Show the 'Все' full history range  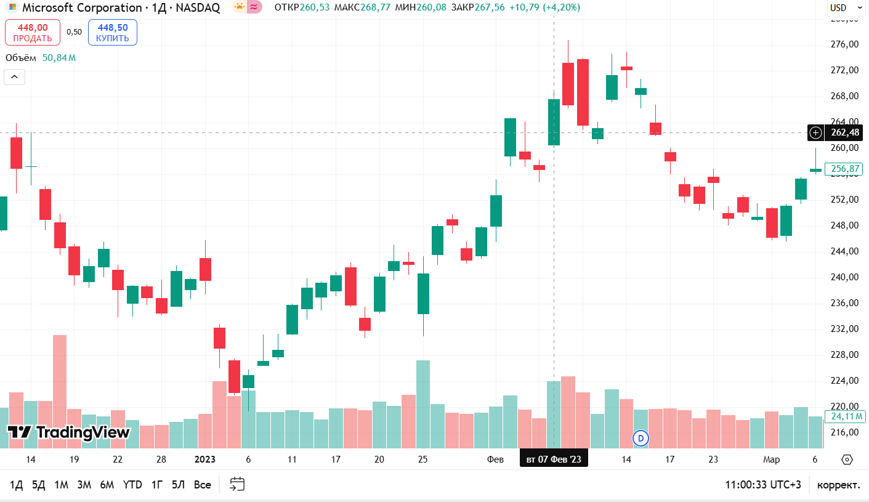(x=202, y=485)
